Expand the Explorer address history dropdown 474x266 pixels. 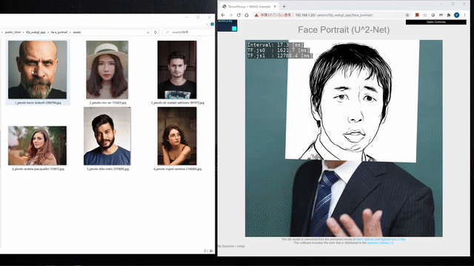pyautogui.click(x=148, y=33)
